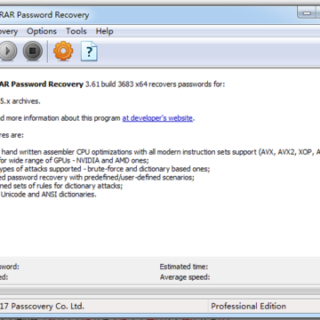
Task: Open settings via the orange gear icon
Action: 63,51
